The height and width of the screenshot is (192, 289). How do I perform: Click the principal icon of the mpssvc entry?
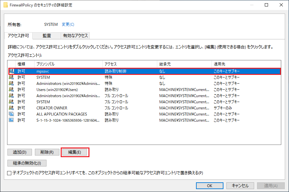click(11, 71)
